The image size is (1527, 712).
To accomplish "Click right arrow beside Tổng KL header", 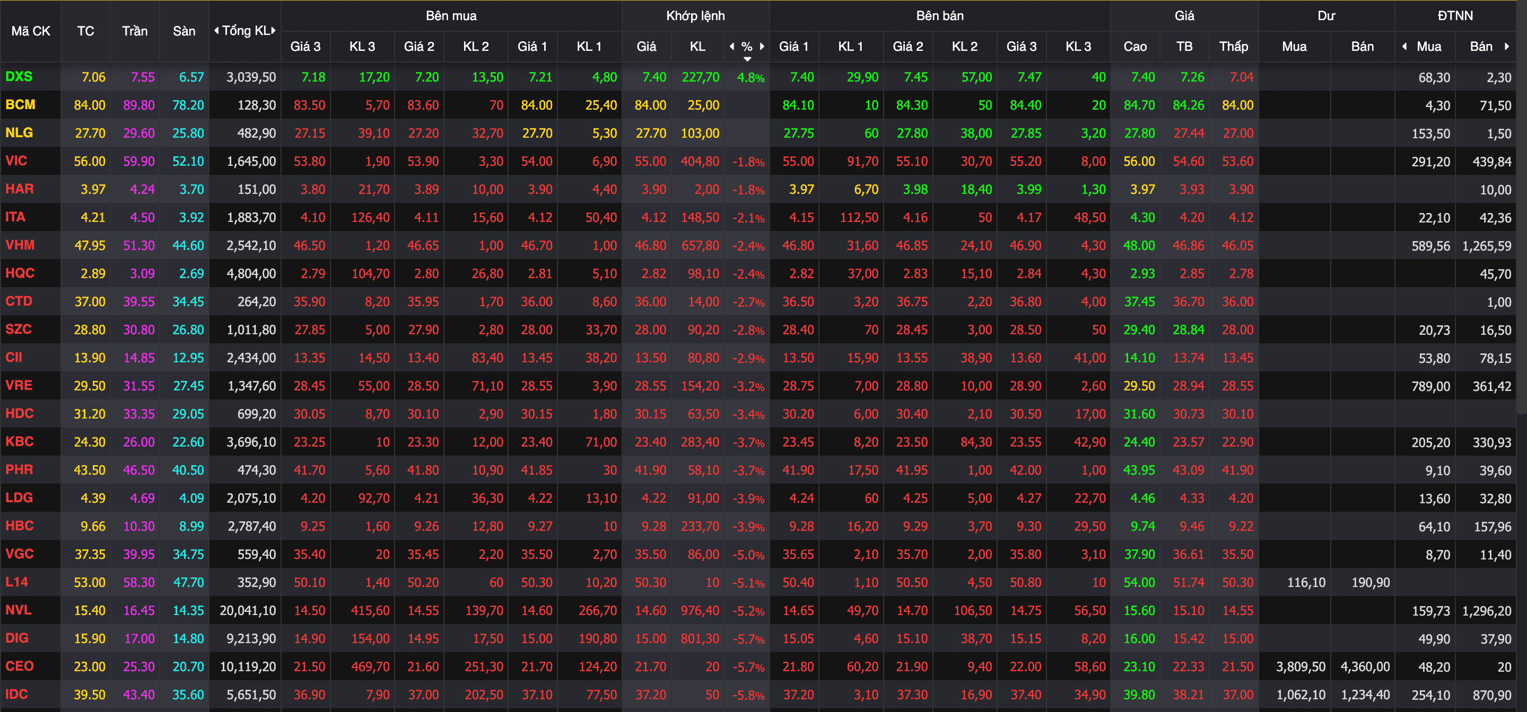I will tap(273, 31).
